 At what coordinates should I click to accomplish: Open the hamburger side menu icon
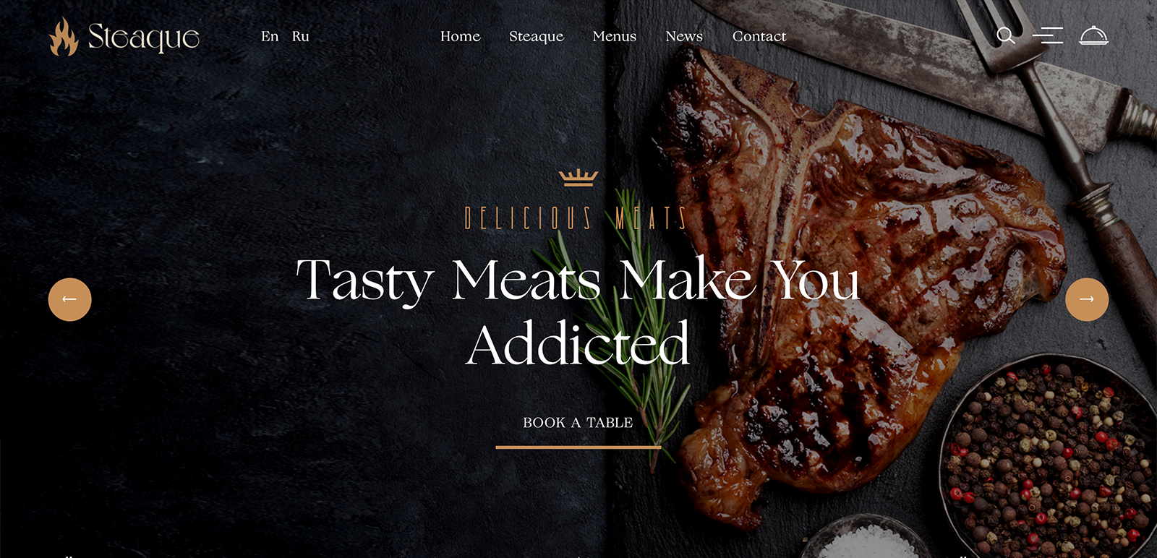tap(1047, 35)
